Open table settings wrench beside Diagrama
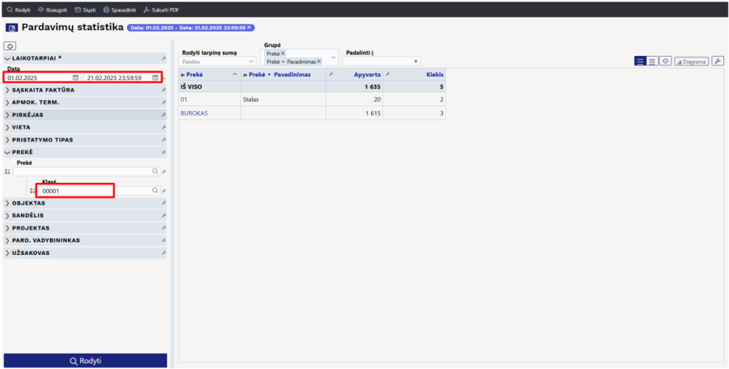Viewport: 729px width, 369px height. click(x=718, y=61)
